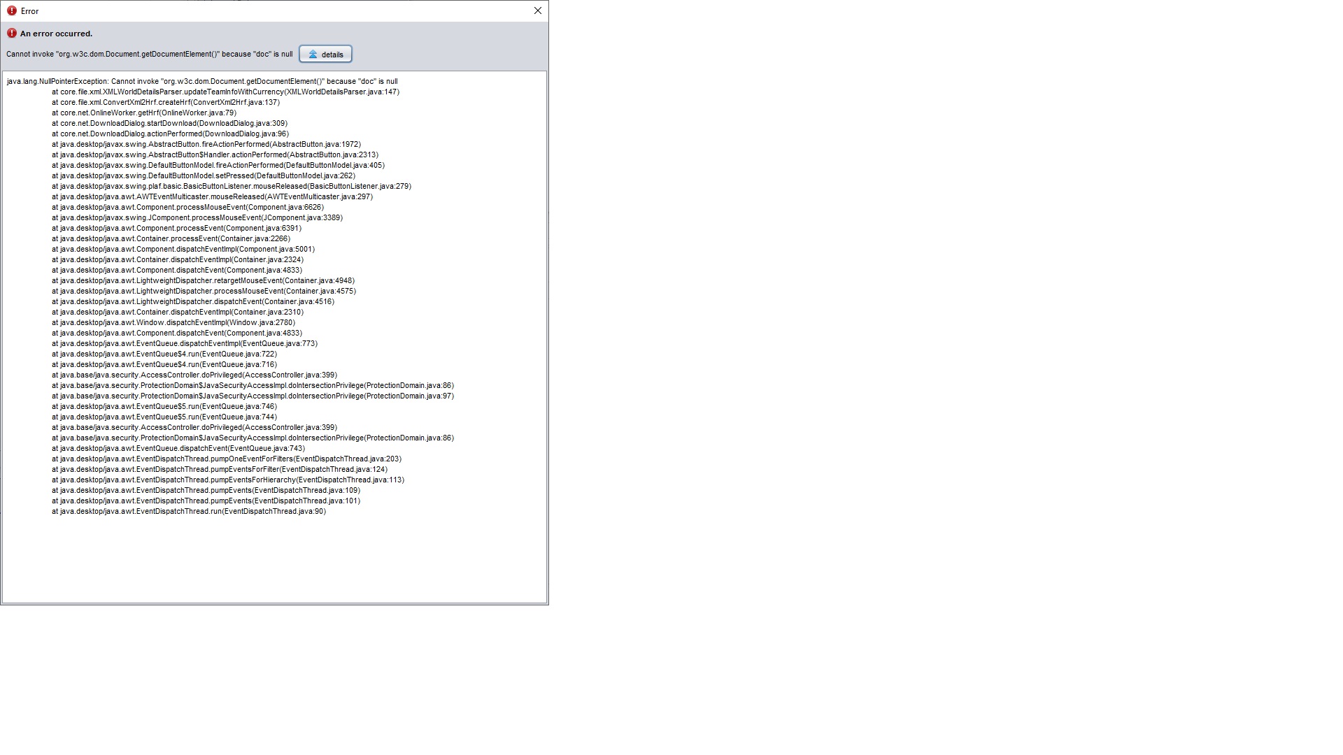Viewport: 1343px width, 755px height.
Task: Click the ConvertXml2Hrf.createHrf stack line
Action: coord(165,103)
